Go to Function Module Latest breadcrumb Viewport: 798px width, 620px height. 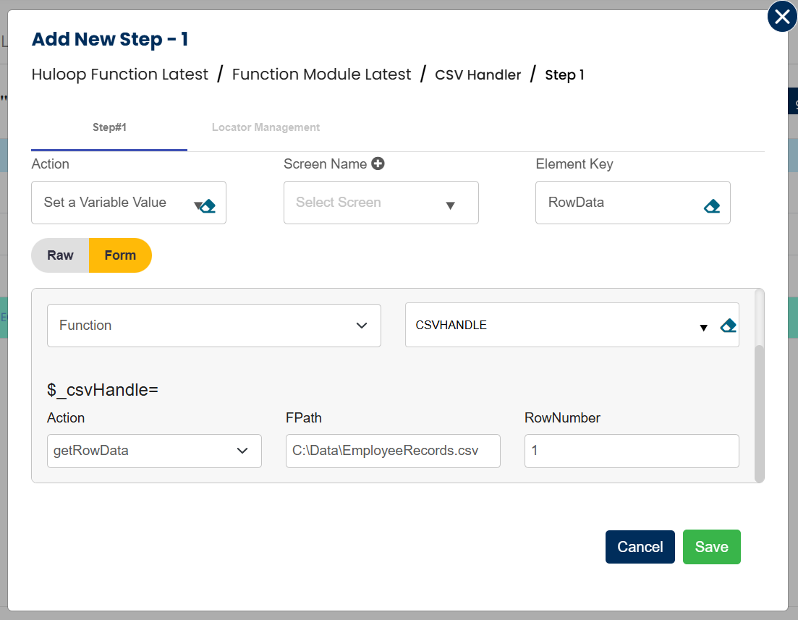(321, 75)
